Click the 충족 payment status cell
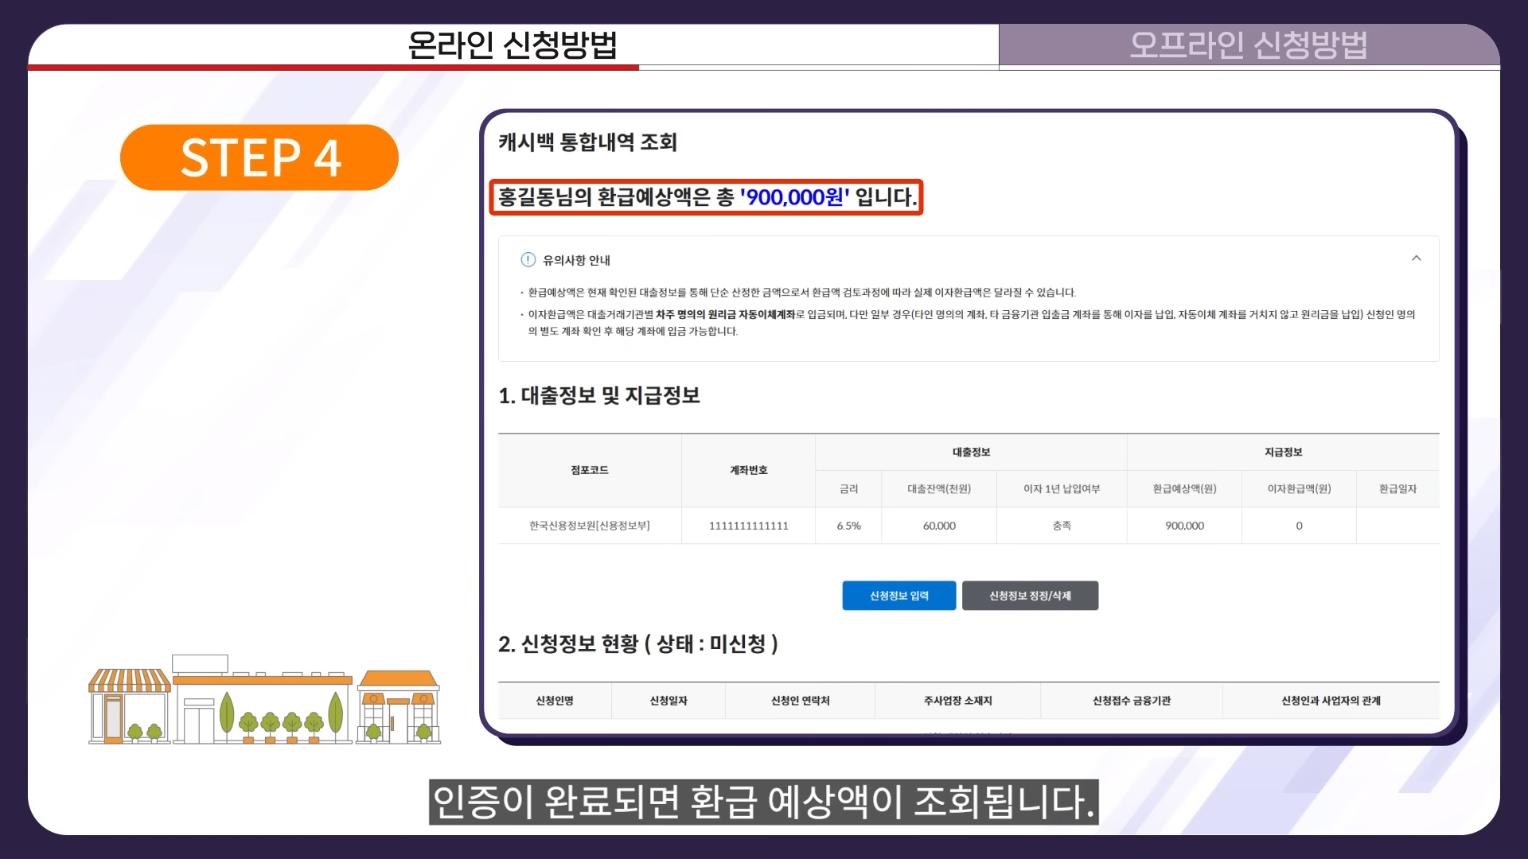This screenshot has width=1528, height=859. point(1062,526)
